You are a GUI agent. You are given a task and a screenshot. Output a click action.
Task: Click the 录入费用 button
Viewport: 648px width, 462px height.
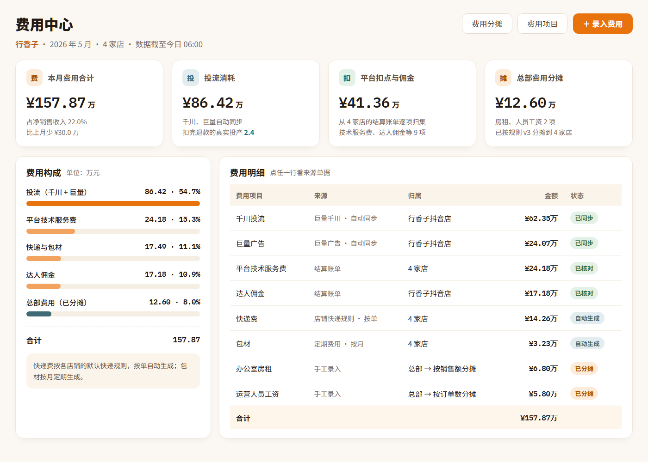[603, 24]
